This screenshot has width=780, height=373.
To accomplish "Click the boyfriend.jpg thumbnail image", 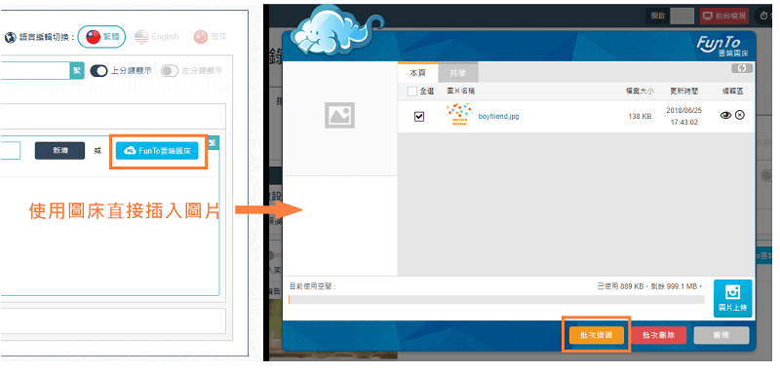I will (x=459, y=116).
